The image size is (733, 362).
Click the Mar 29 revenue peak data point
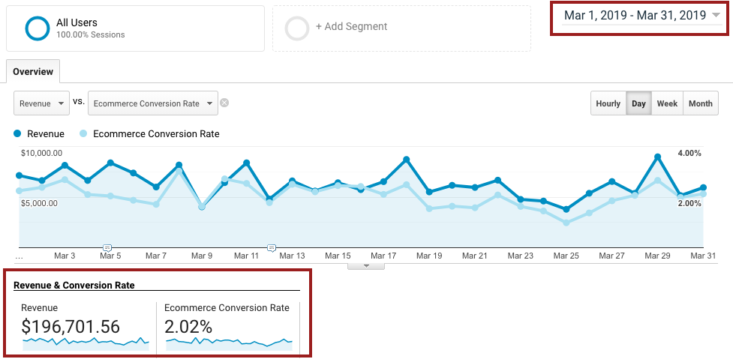(x=657, y=157)
